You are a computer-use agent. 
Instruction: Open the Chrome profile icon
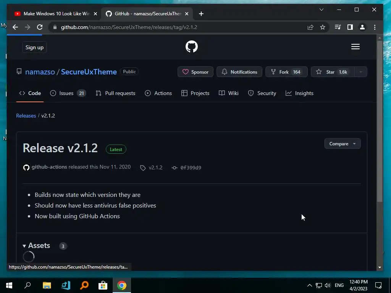point(362,27)
